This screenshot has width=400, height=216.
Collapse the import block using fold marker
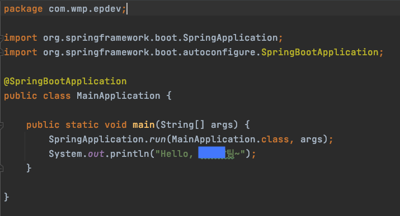pos(1,38)
